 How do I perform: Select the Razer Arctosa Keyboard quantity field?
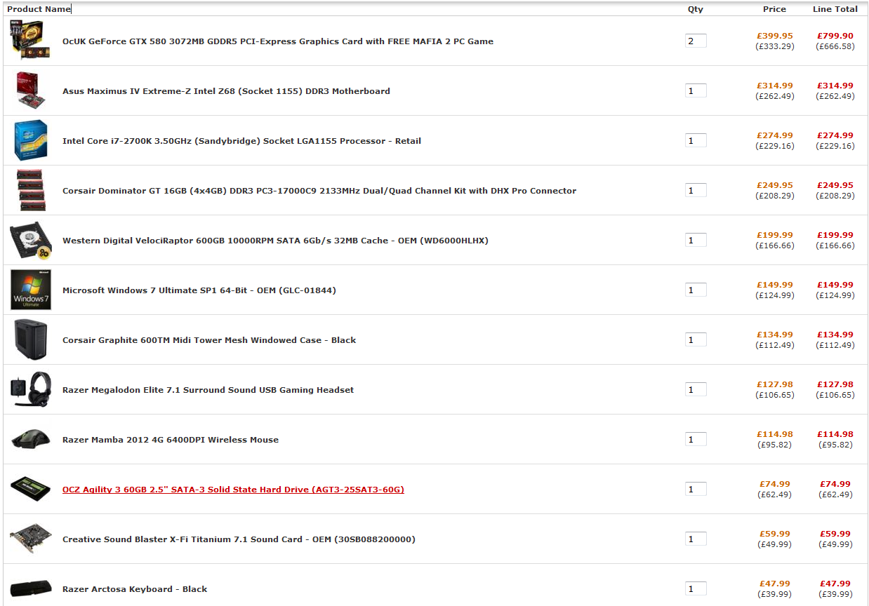(x=696, y=589)
